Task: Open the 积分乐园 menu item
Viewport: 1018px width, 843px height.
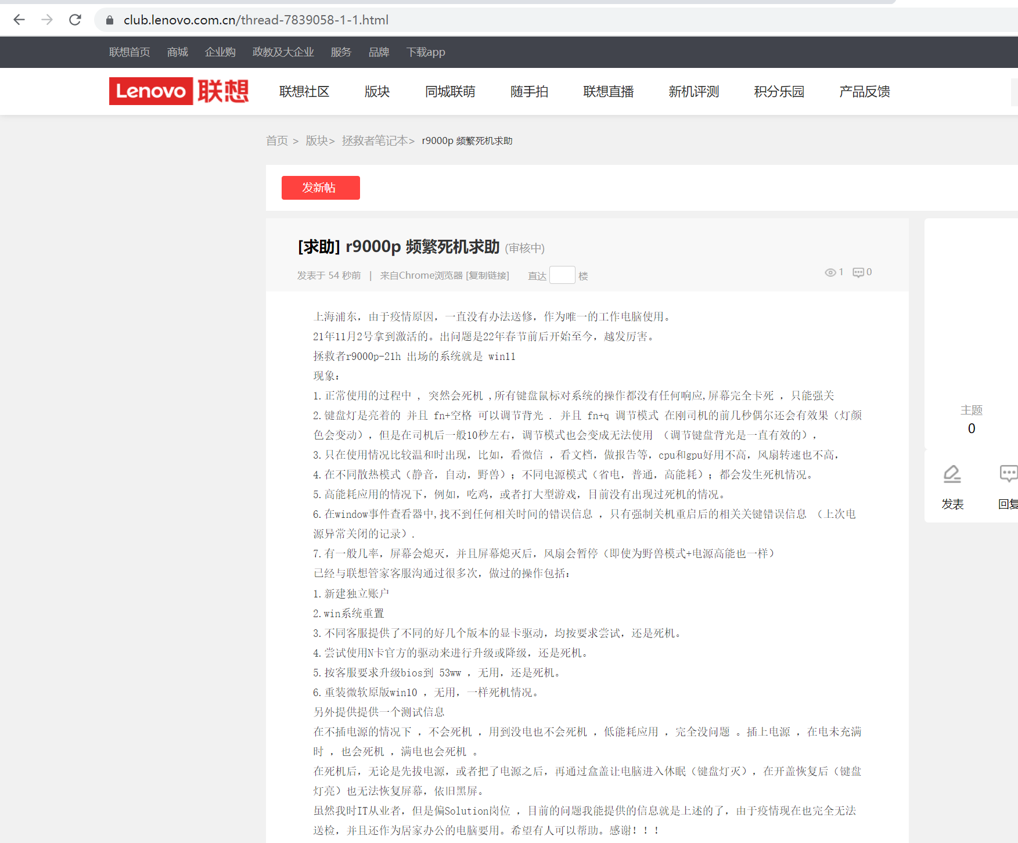Action: [x=779, y=92]
